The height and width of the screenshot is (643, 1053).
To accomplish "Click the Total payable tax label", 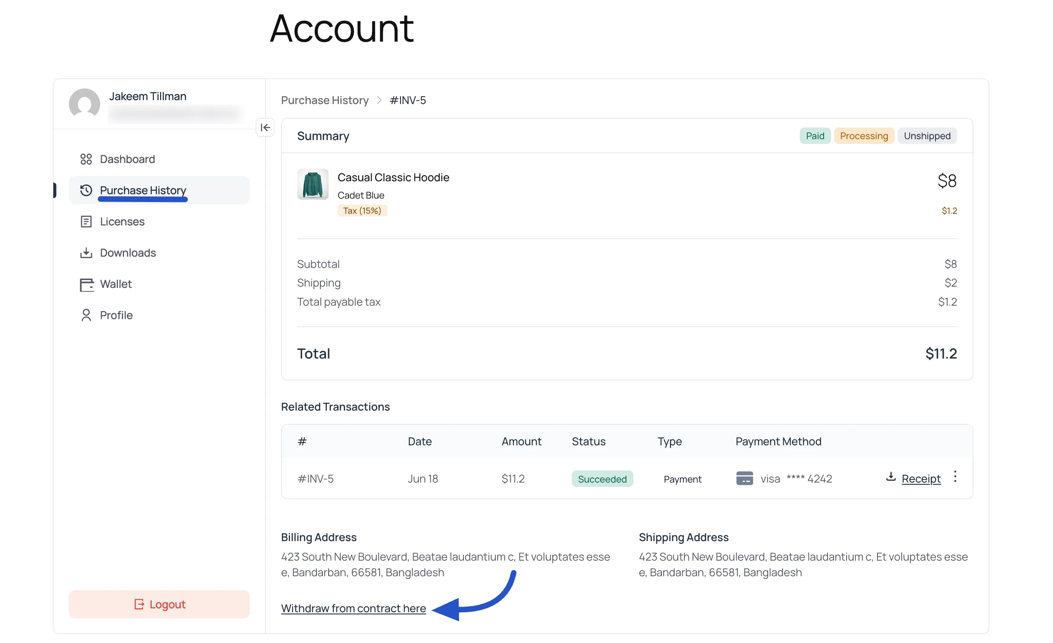I will tap(339, 302).
